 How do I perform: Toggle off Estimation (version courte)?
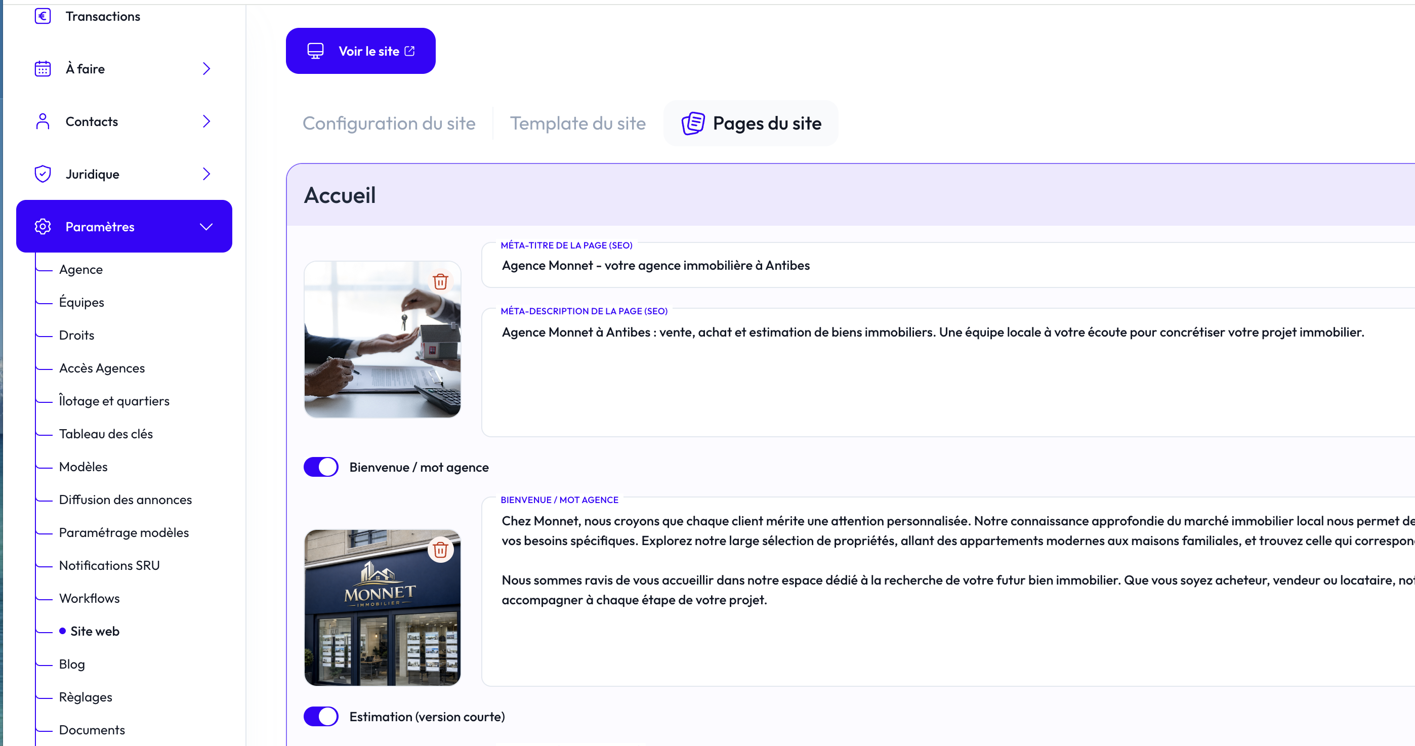coord(321,716)
